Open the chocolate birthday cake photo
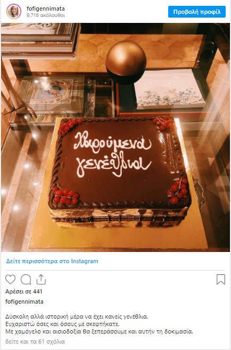The width and height of the screenshot is (231, 350). pos(115,137)
